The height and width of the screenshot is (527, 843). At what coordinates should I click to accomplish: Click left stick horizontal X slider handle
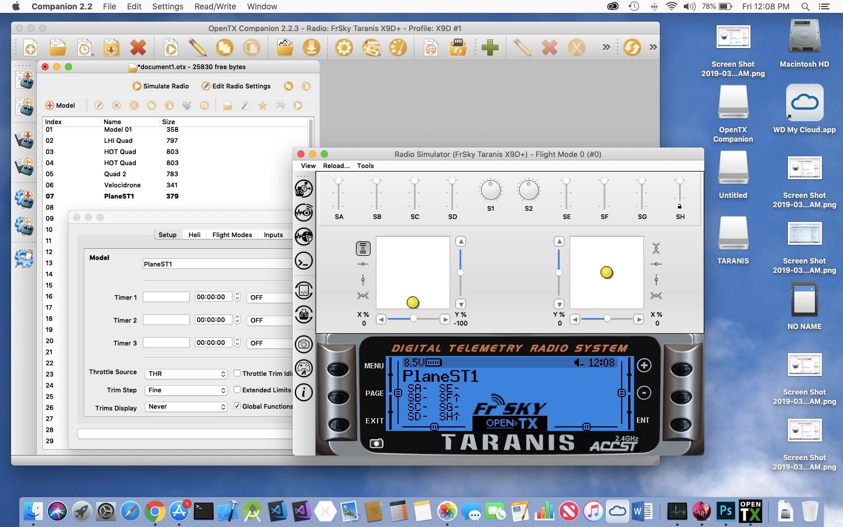click(x=413, y=319)
